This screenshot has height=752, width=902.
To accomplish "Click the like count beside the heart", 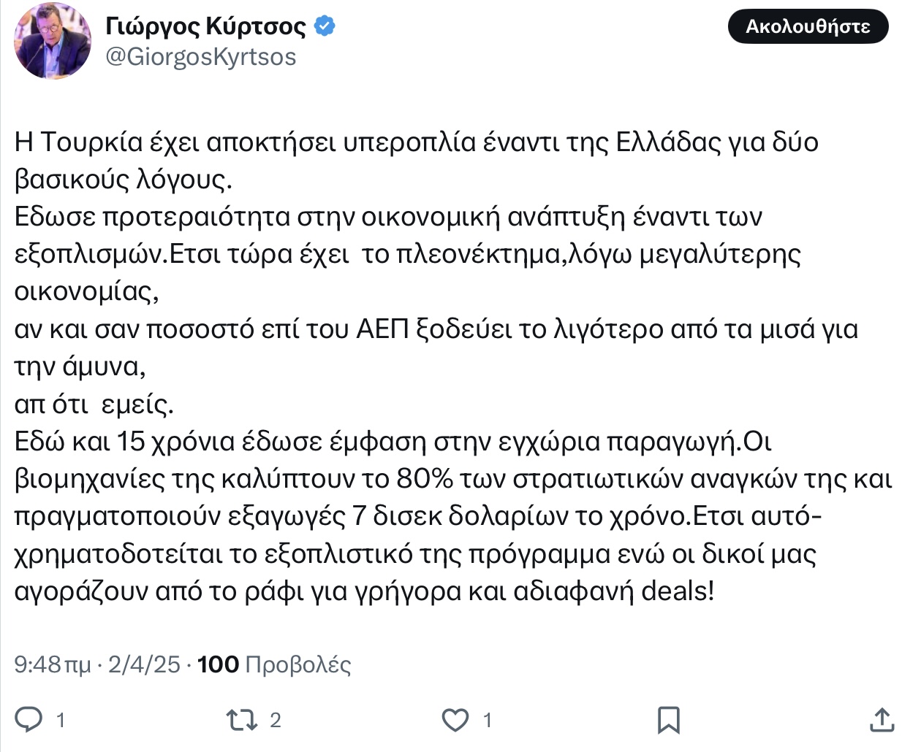I will pos(488,721).
